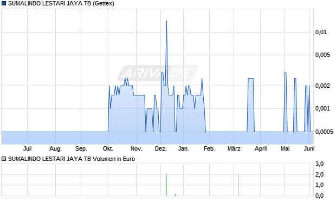Screen dimensions: 336x201
Task: Click the green volume bar in December
Action: 166,185
